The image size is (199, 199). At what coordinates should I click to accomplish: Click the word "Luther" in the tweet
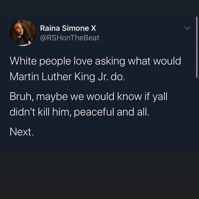57,77
